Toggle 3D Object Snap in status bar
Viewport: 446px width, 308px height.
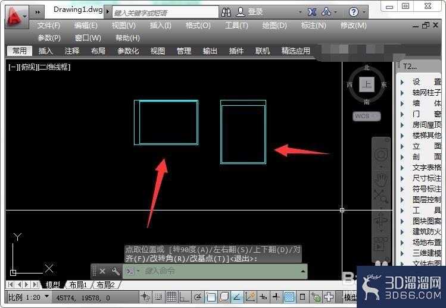[x=224, y=297]
